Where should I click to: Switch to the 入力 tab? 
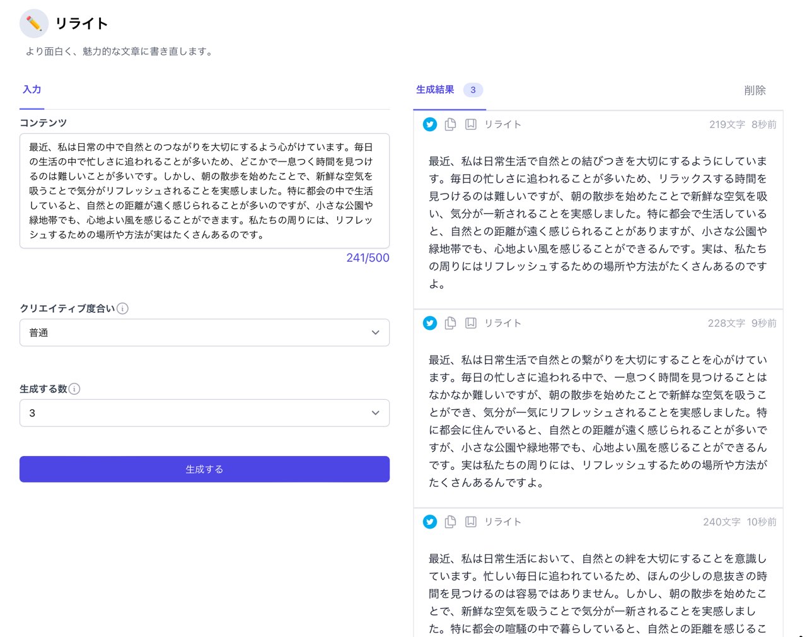[32, 90]
